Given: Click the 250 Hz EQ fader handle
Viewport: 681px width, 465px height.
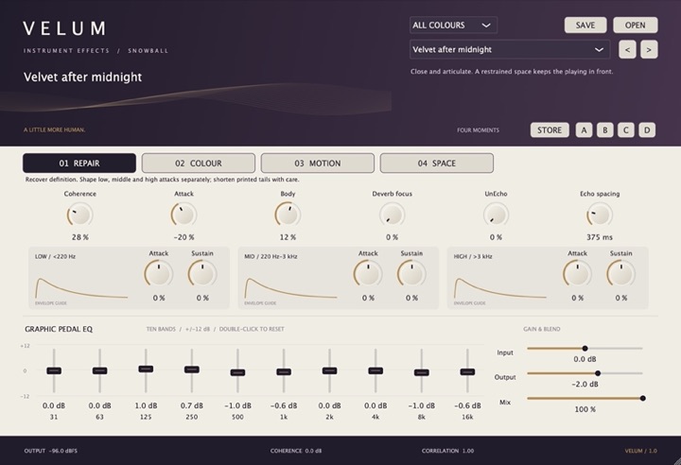Looking at the screenshot, I should 191,370.
